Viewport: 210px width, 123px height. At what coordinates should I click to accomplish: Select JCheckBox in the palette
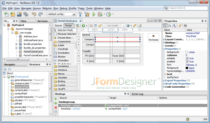(x=63, y=61)
